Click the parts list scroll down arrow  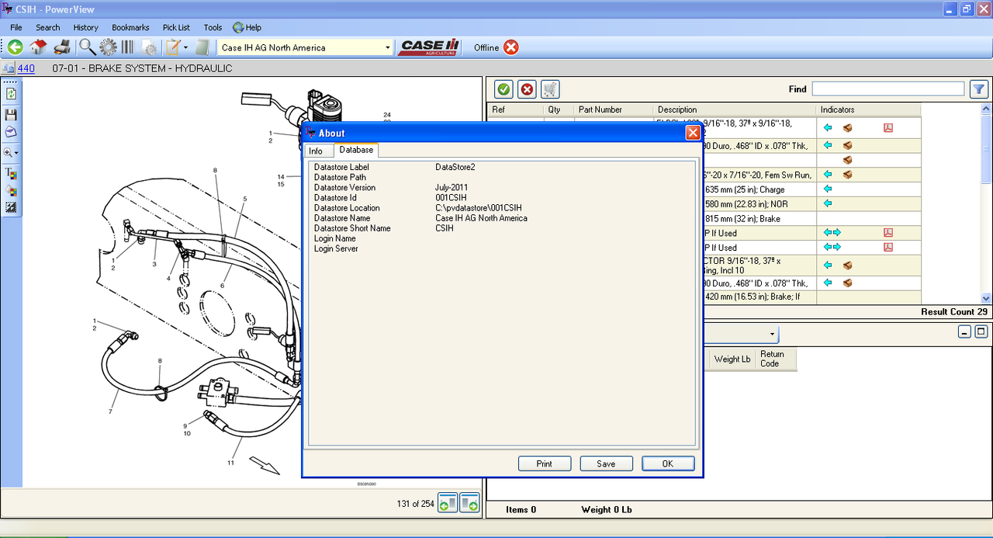pyautogui.click(x=987, y=298)
